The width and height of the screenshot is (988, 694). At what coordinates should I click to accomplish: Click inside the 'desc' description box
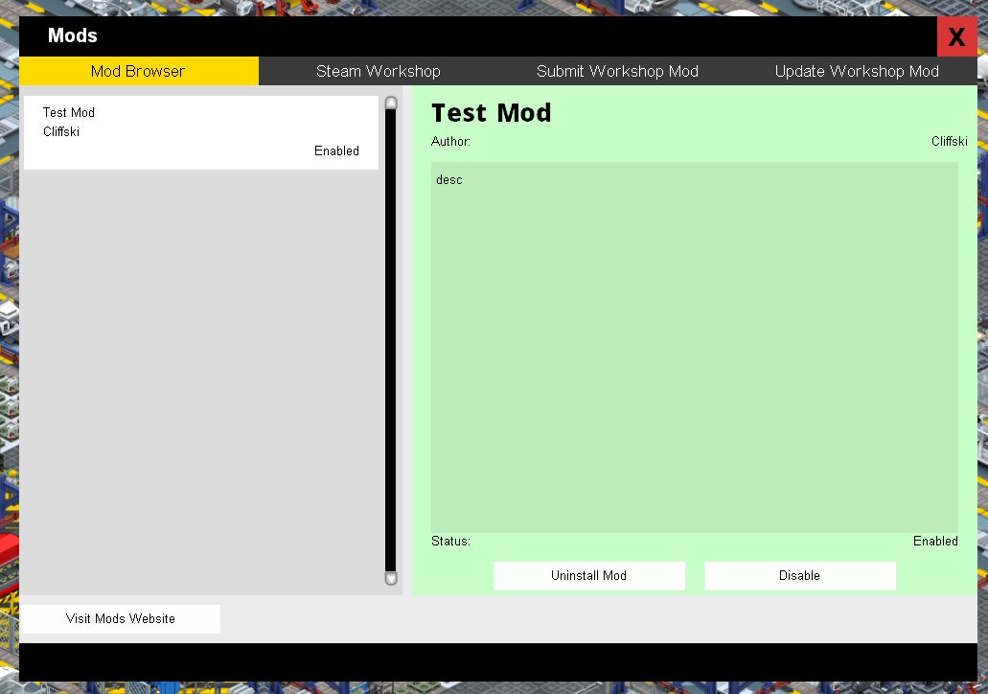pos(694,347)
